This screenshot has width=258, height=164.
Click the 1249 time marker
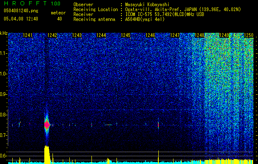224,35
